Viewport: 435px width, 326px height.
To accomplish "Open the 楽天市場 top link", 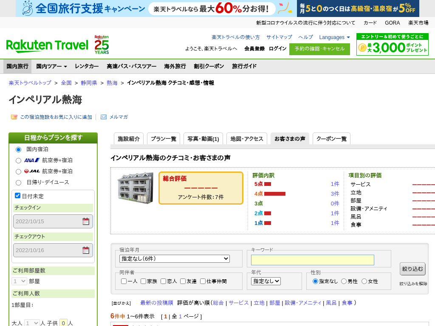I will pyautogui.click(x=418, y=23).
